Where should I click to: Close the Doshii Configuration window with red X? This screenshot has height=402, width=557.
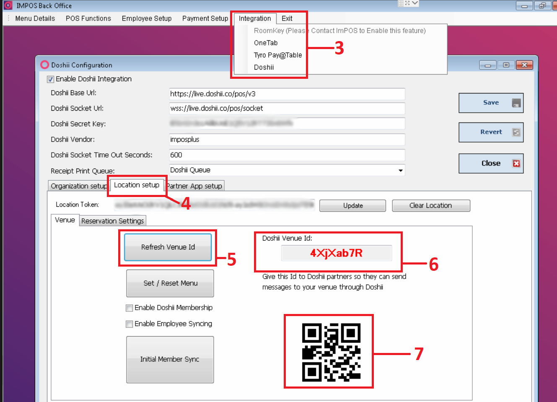coord(524,65)
